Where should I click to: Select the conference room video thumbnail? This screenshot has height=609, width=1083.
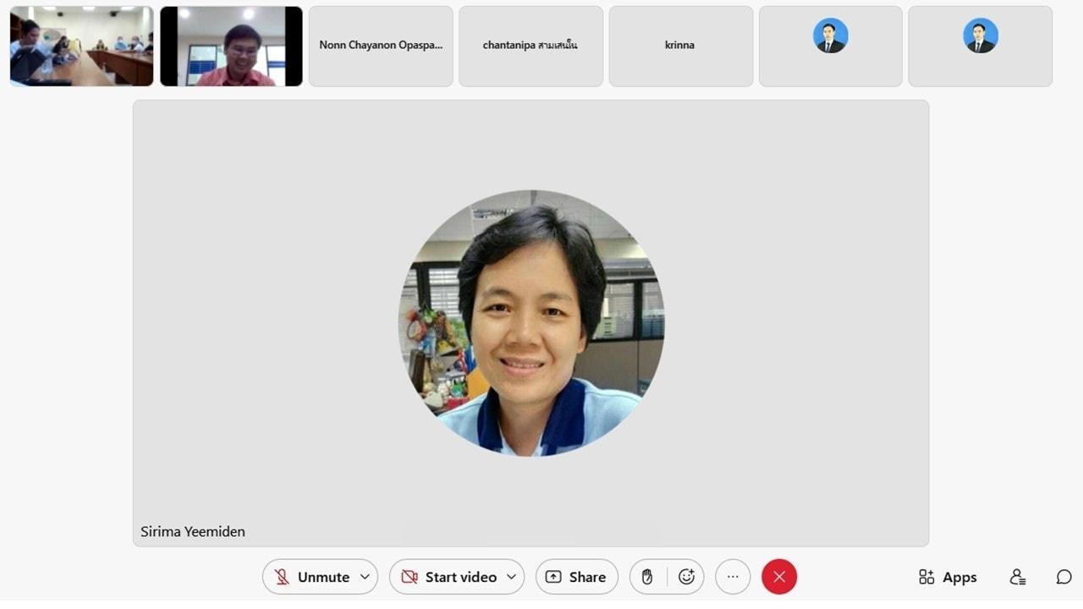(x=81, y=46)
